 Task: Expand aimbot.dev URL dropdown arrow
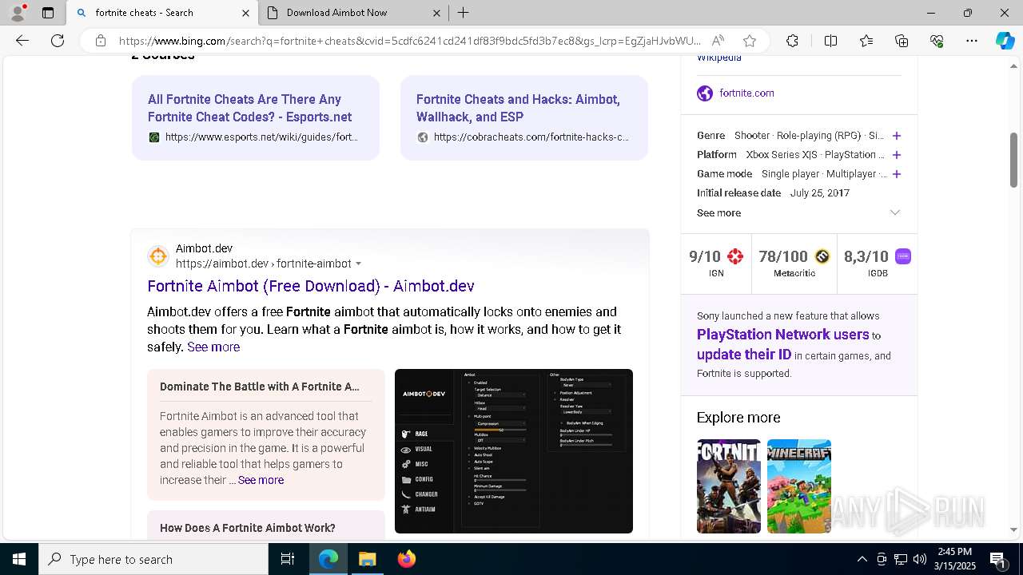[358, 264]
